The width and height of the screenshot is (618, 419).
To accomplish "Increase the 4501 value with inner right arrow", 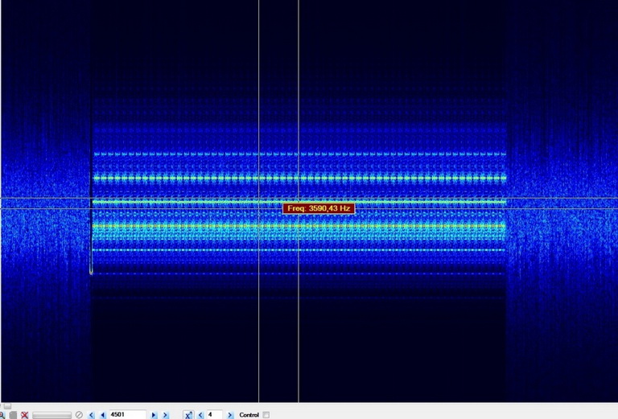I will click(x=154, y=415).
